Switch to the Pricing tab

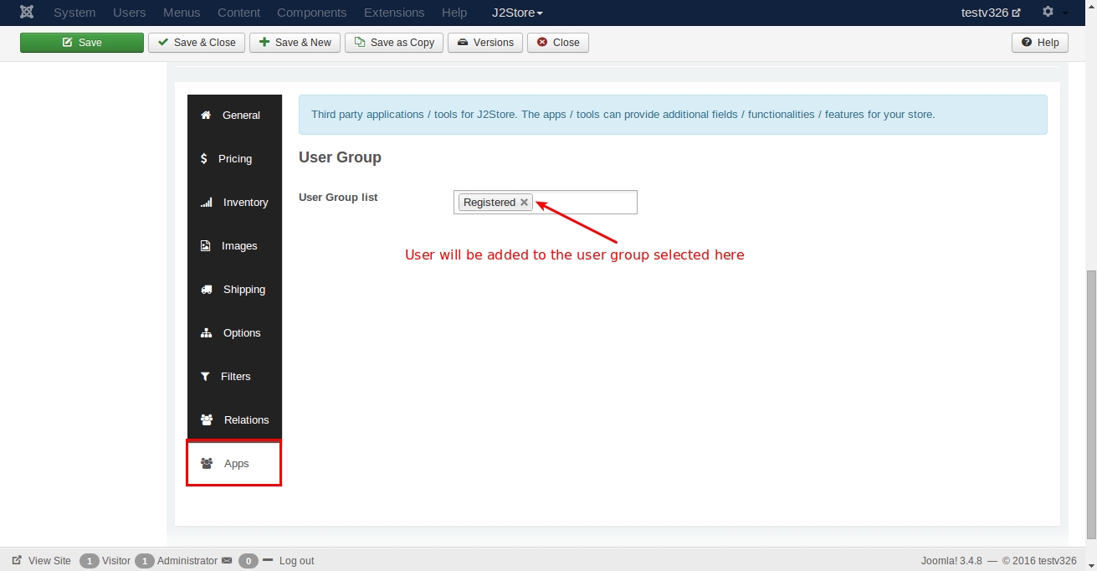(x=233, y=159)
